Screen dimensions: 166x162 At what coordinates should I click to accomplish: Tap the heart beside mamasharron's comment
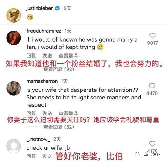tap(152, 86)
